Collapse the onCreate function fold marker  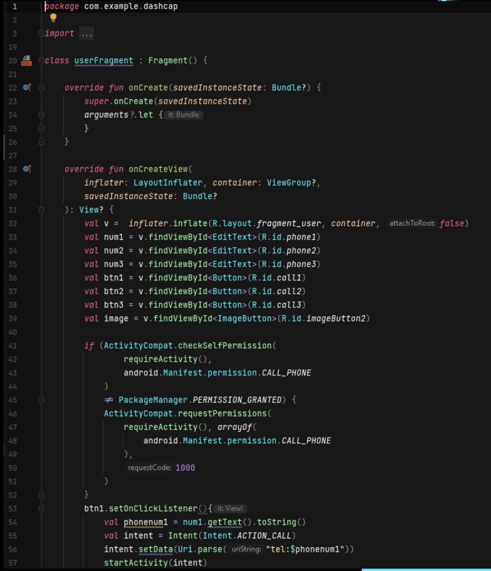[41, 88]
